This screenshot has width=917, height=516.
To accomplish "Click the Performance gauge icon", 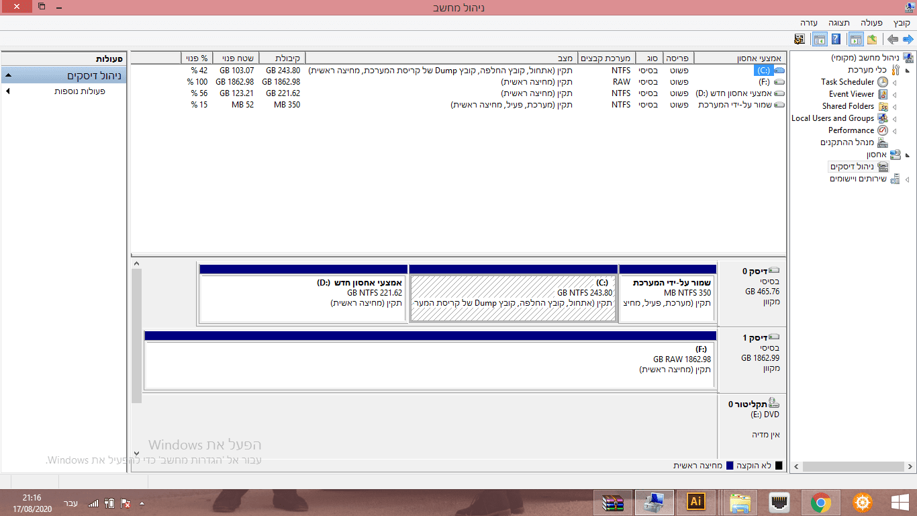I will tap(883, 130).
